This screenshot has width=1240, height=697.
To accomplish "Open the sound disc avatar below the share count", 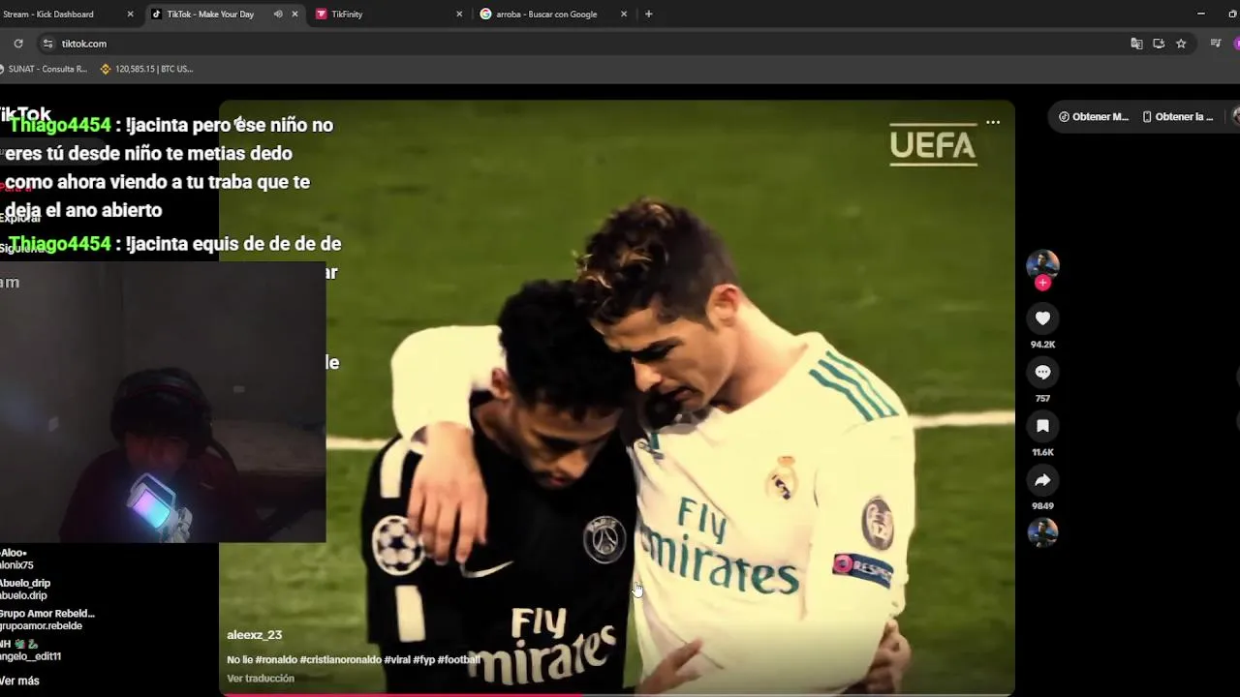I will tap(1042, 532).
